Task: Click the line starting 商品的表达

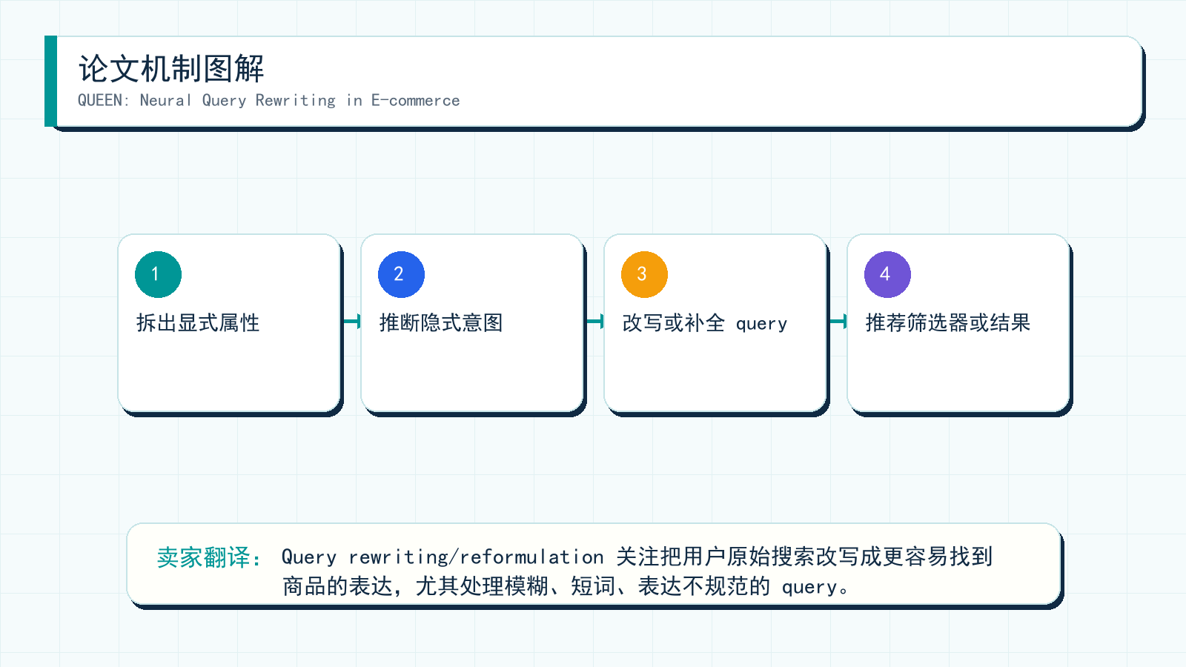Action: (566, 586)
